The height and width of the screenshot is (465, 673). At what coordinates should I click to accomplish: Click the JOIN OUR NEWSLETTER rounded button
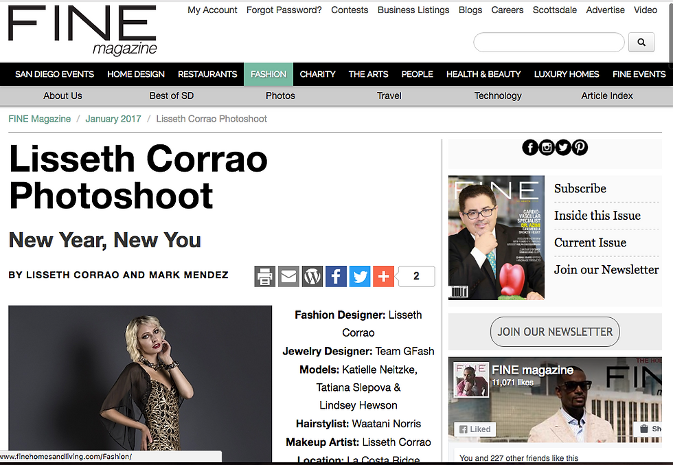click(x=555, y=332)
